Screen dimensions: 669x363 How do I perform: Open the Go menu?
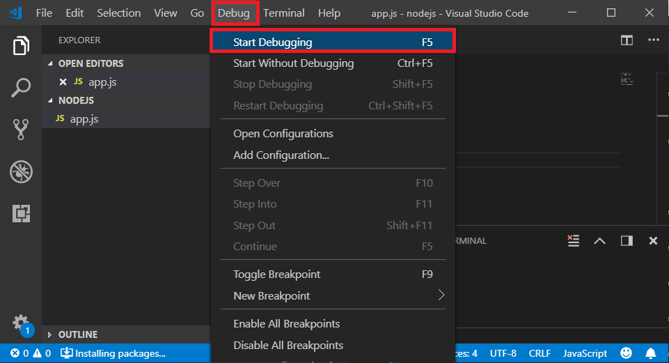(197, 13)
